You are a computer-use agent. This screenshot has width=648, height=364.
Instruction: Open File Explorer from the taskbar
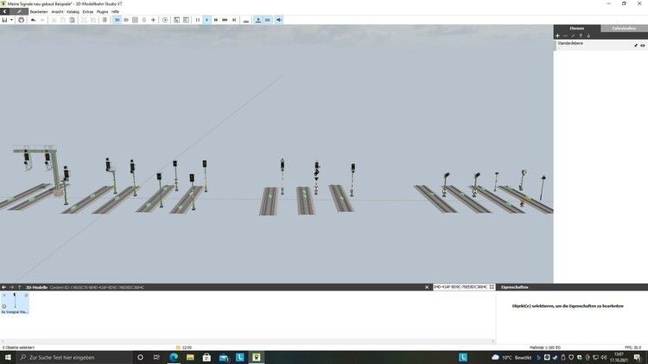[190, 357]
